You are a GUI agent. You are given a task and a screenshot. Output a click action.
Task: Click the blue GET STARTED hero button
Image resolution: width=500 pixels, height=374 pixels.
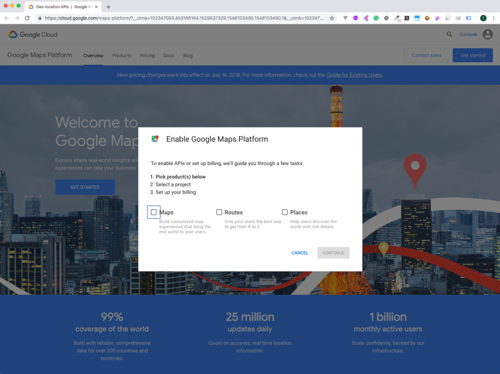pyautogui.click(x=85, y=187)
